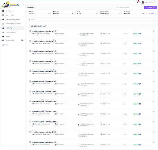Viewport: 158px width, 150px height.
Task: Click the magnifier icon in search box
Action: pos(118,8)
